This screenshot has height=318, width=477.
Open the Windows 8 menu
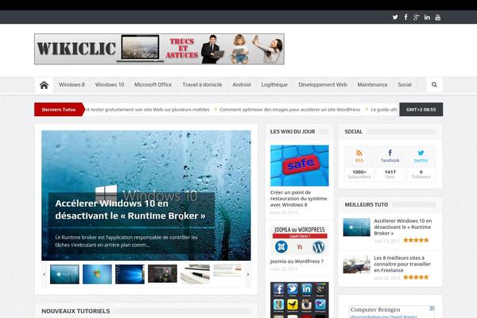pos(72,84)
